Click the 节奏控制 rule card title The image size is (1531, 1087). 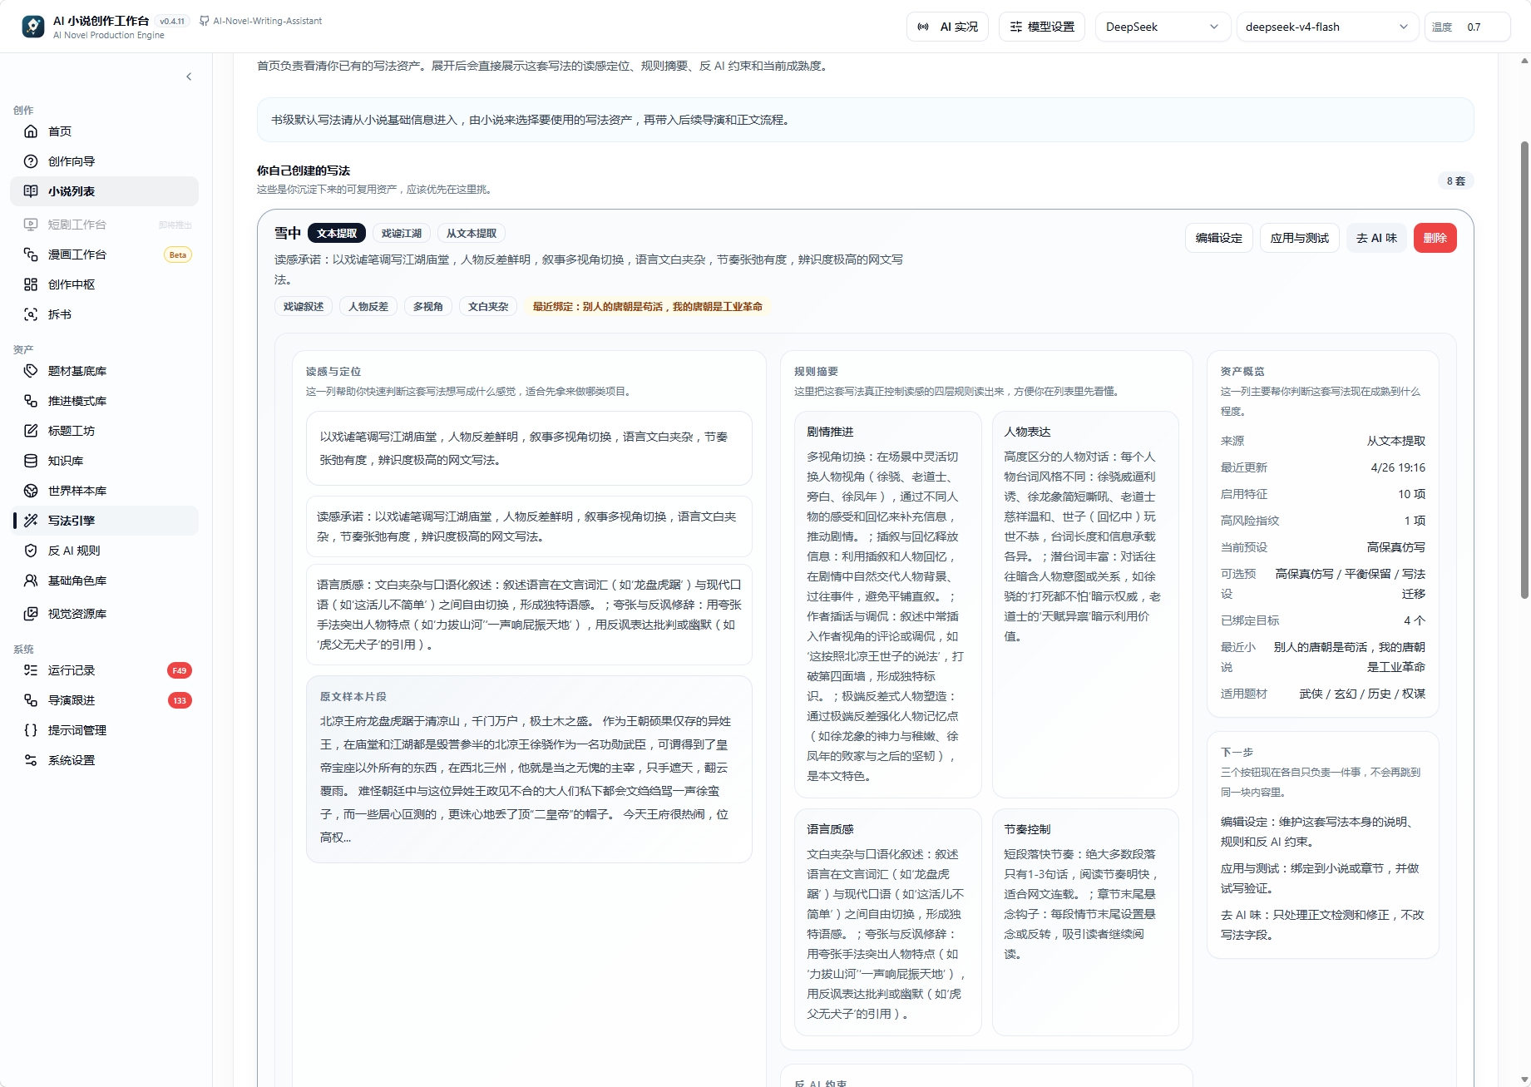tap(1027, 829)
